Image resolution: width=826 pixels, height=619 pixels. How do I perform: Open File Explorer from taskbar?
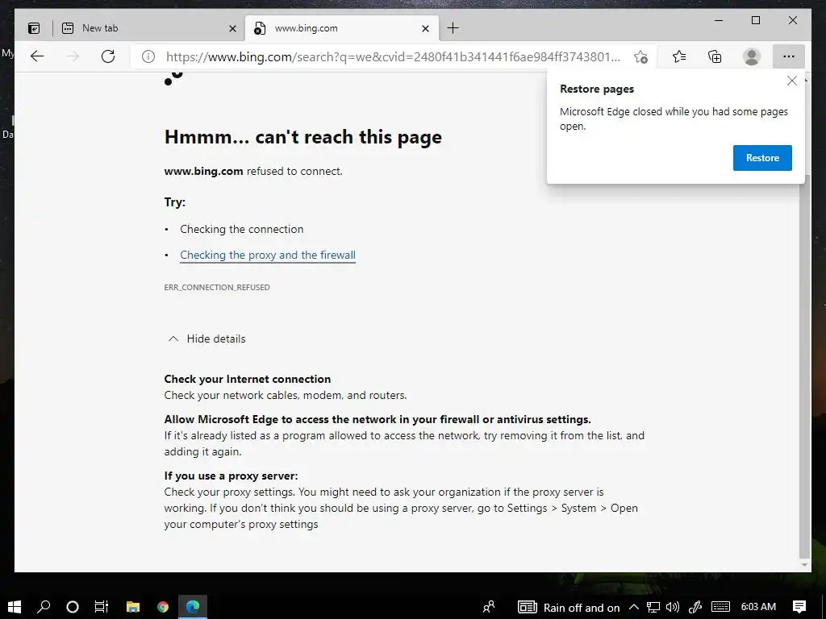tap(133, 607)
